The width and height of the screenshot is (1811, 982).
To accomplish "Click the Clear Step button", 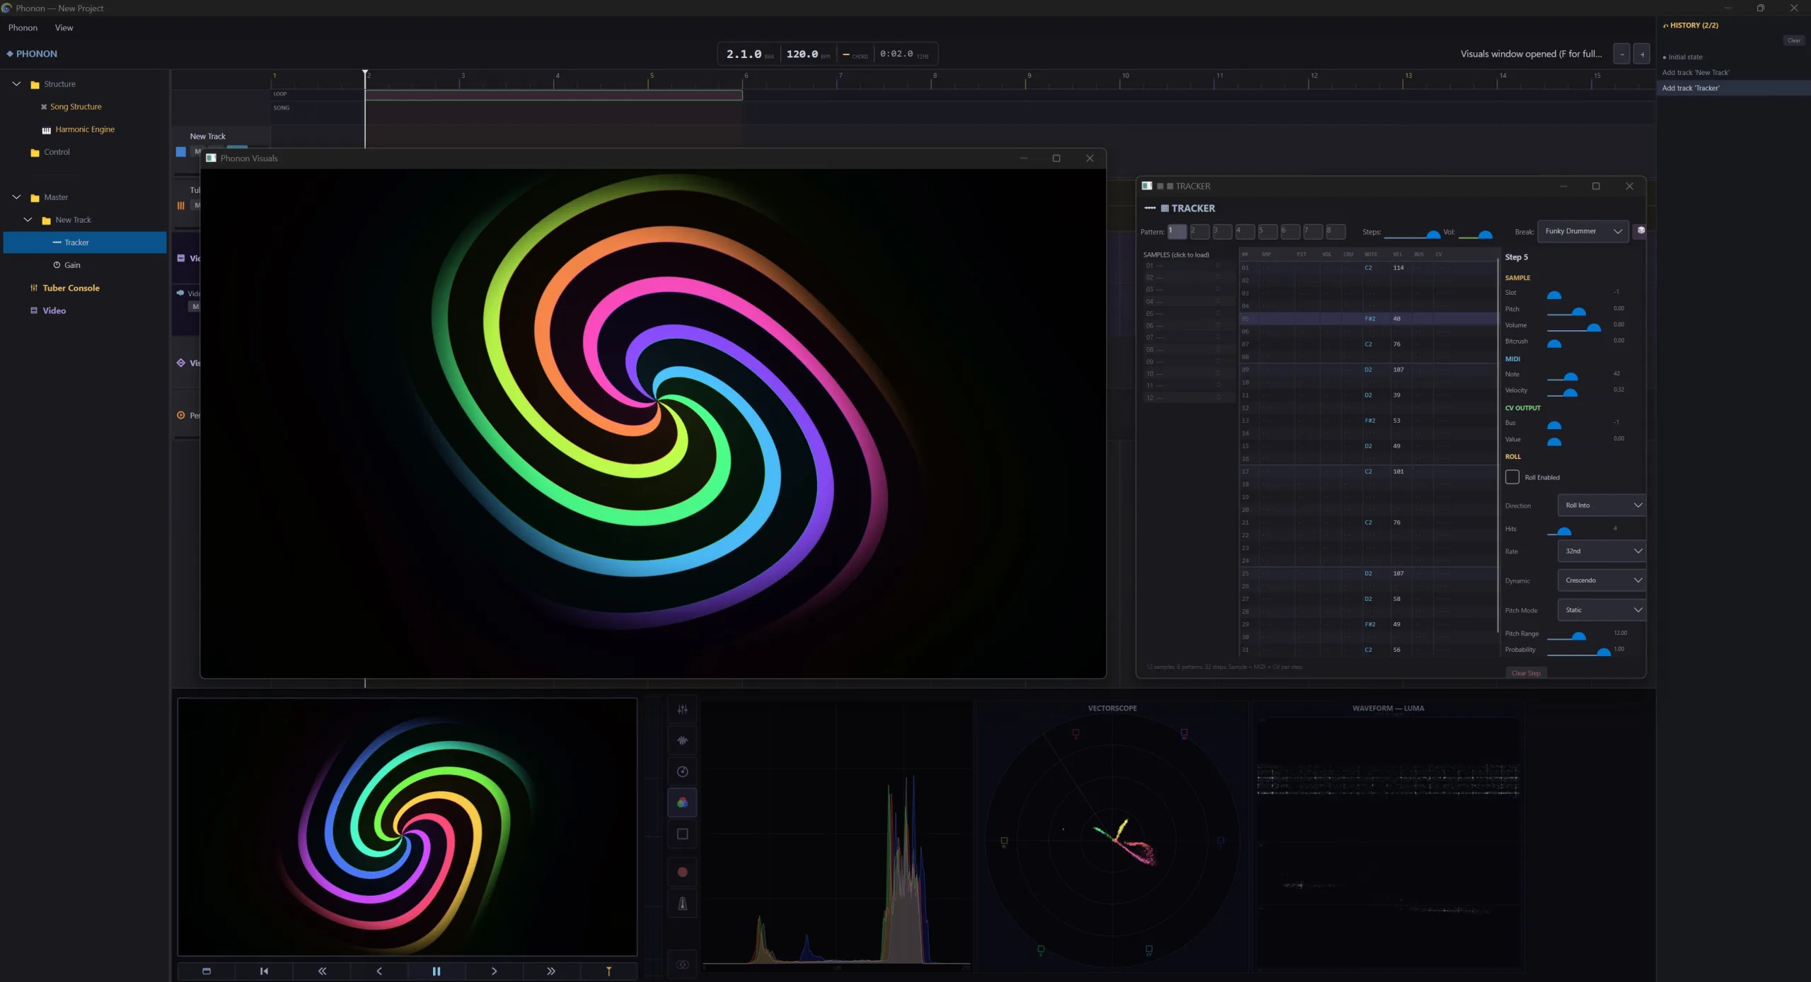I will point(1525,673).
